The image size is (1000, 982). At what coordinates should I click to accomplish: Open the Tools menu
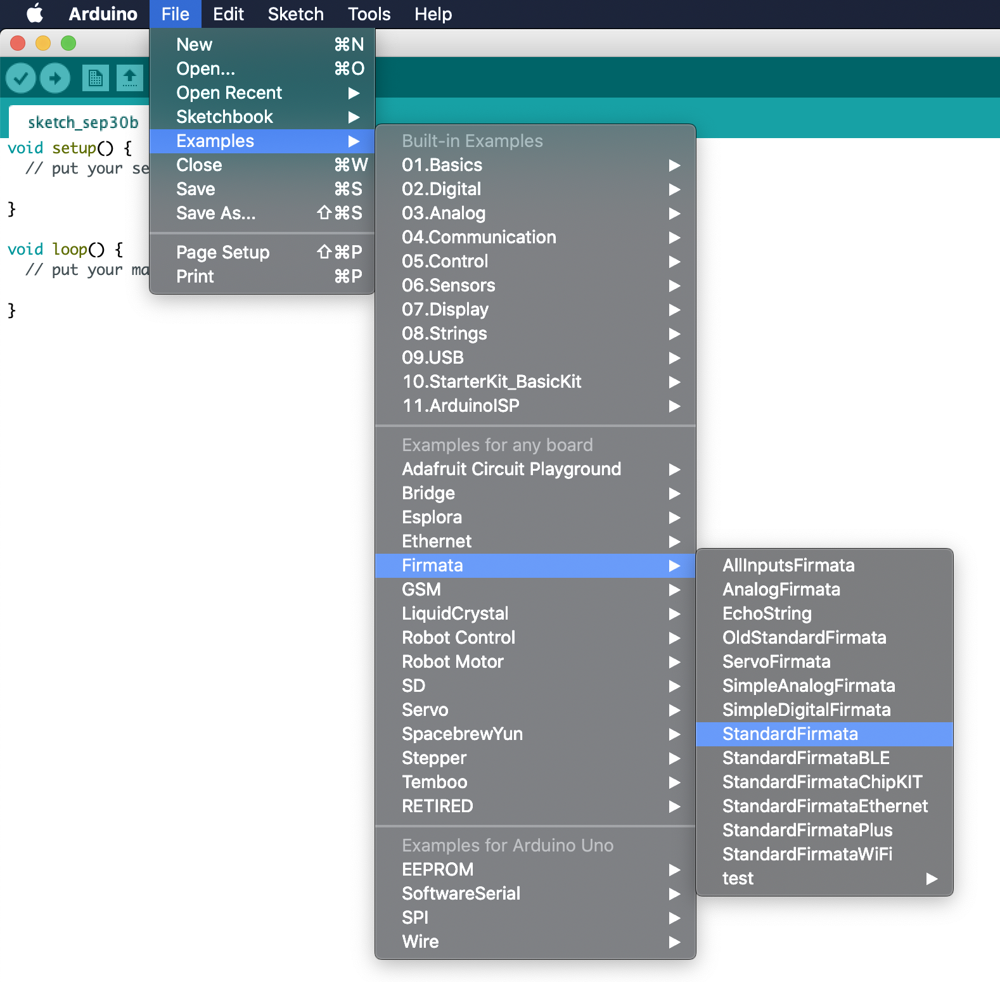pos(369,14)
